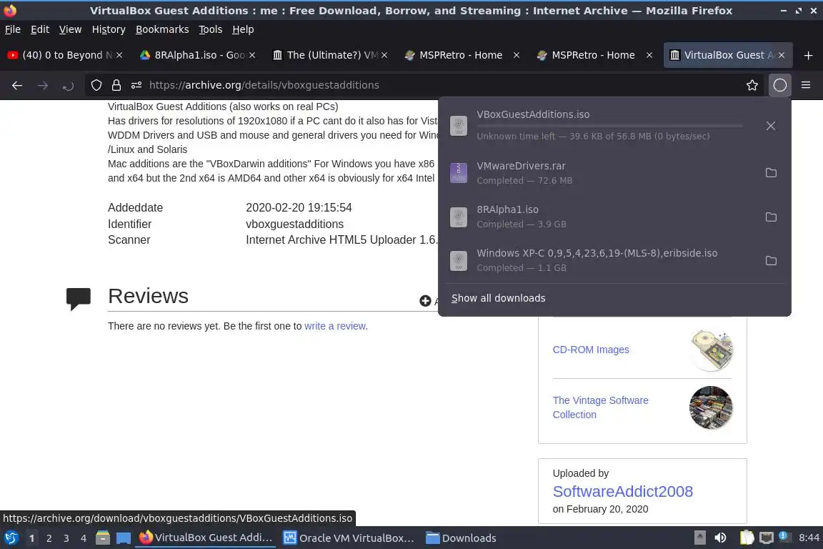823x549 pixels.
Task: Open the Downloads window from the taskbar
Action: pos(461,538)
